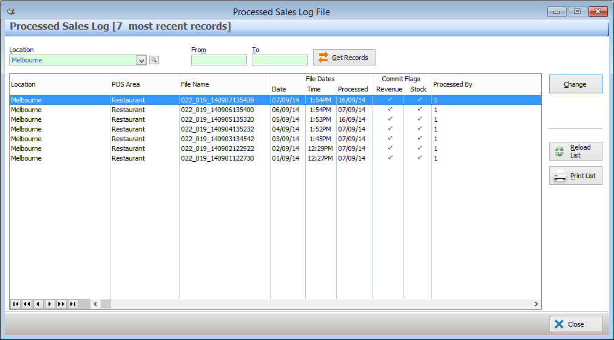
Task: Click date cell 05/09/14
Action: pyautogui.click(x=286, y=119)
